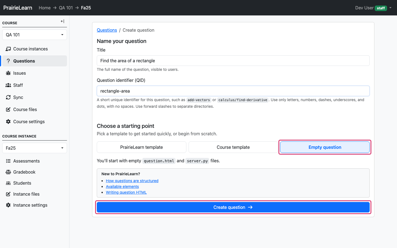Open the Gradebook page
Viewport: 397px width, 248px height.
click(34, 172)
